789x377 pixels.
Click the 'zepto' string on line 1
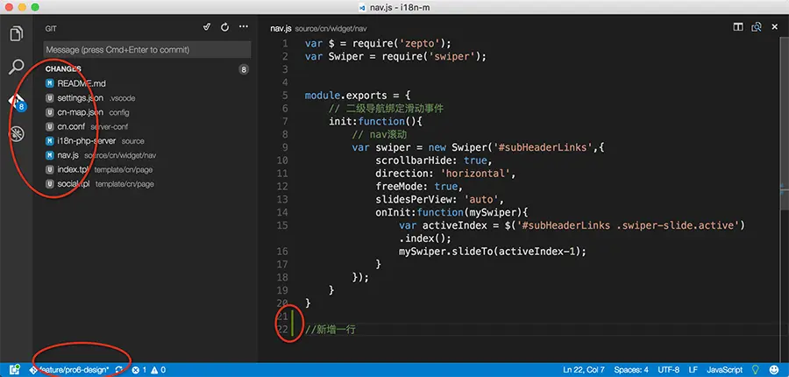(418, 43)
